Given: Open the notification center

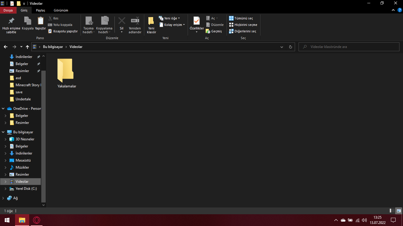Looking at the screenshot, I should [393, 220].
